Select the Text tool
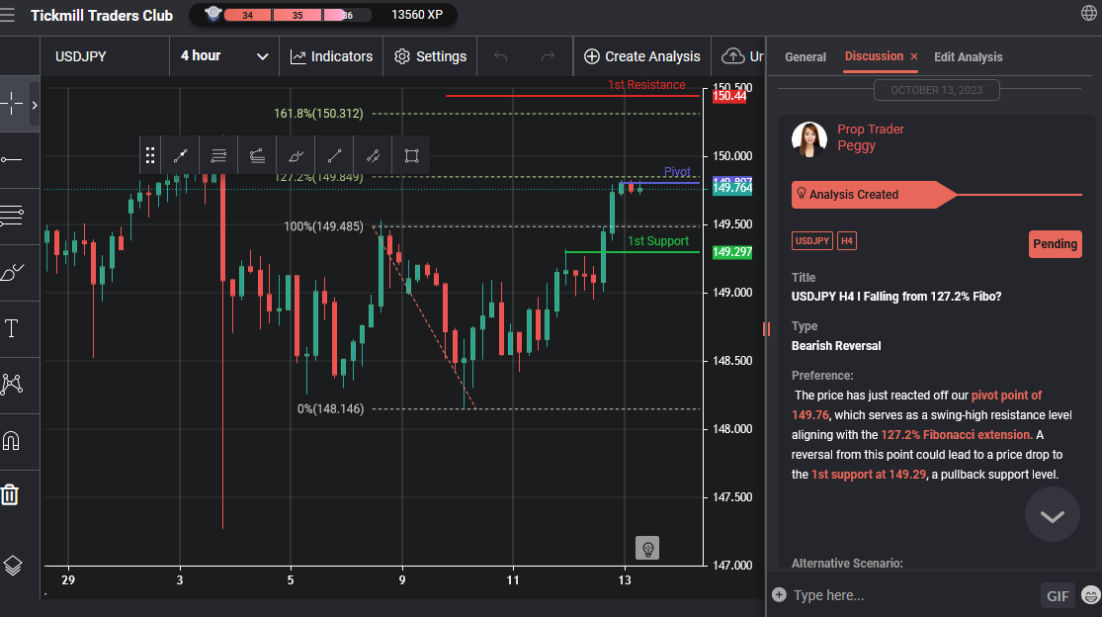This screenshot has width=1102, height=617. click(12, 328)
